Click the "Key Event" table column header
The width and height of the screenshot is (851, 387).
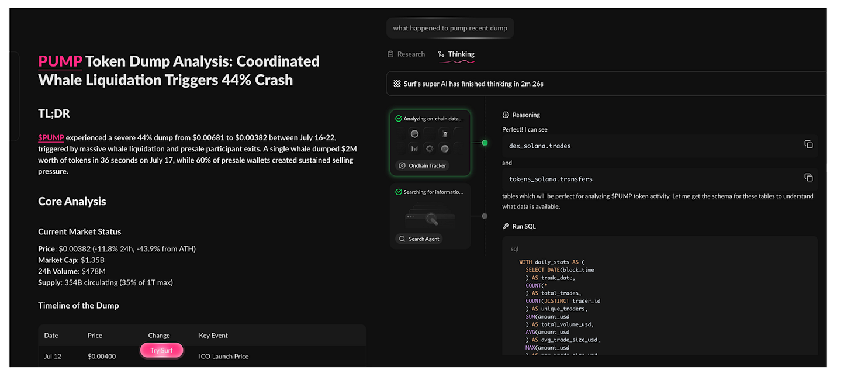click(x=213, y=336)
